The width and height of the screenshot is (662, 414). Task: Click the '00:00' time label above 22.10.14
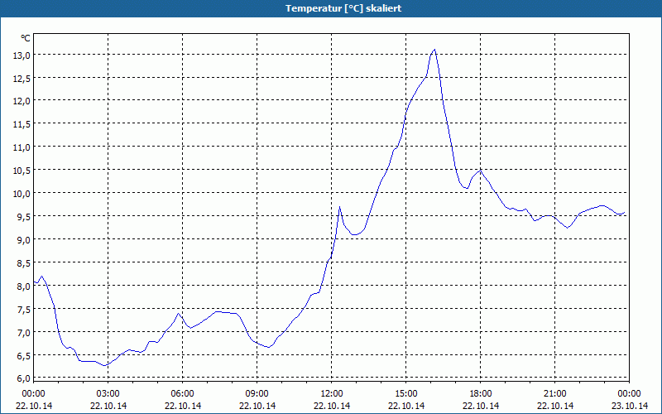[x=33, y=394]
